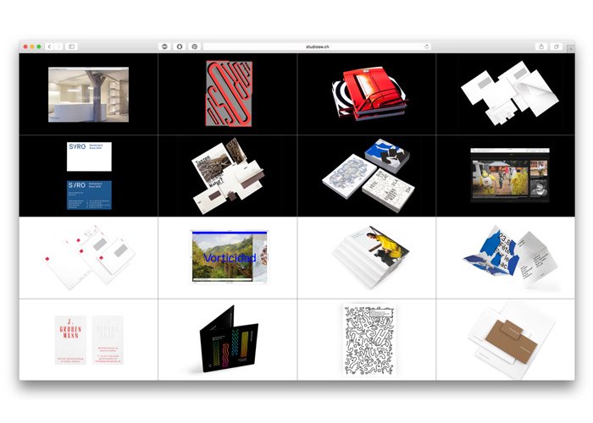593x423 pixels.
Task: Click the studiosw.ch address bar
Action: pos(317,47)
